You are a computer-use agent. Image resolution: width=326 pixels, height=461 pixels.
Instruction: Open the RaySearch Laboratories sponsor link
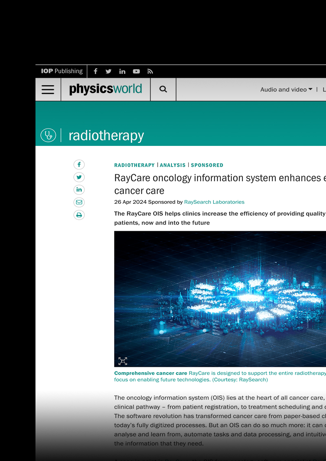(214, 202)
